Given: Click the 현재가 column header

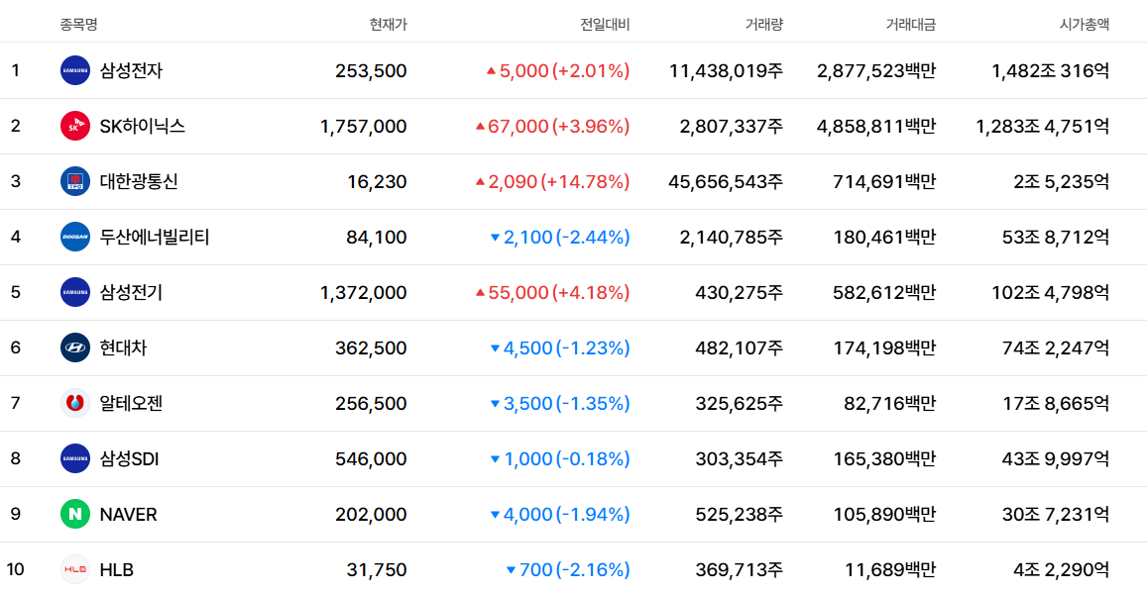Looking at the screenshot, I should pyautogui.click(x=389, y=24).
